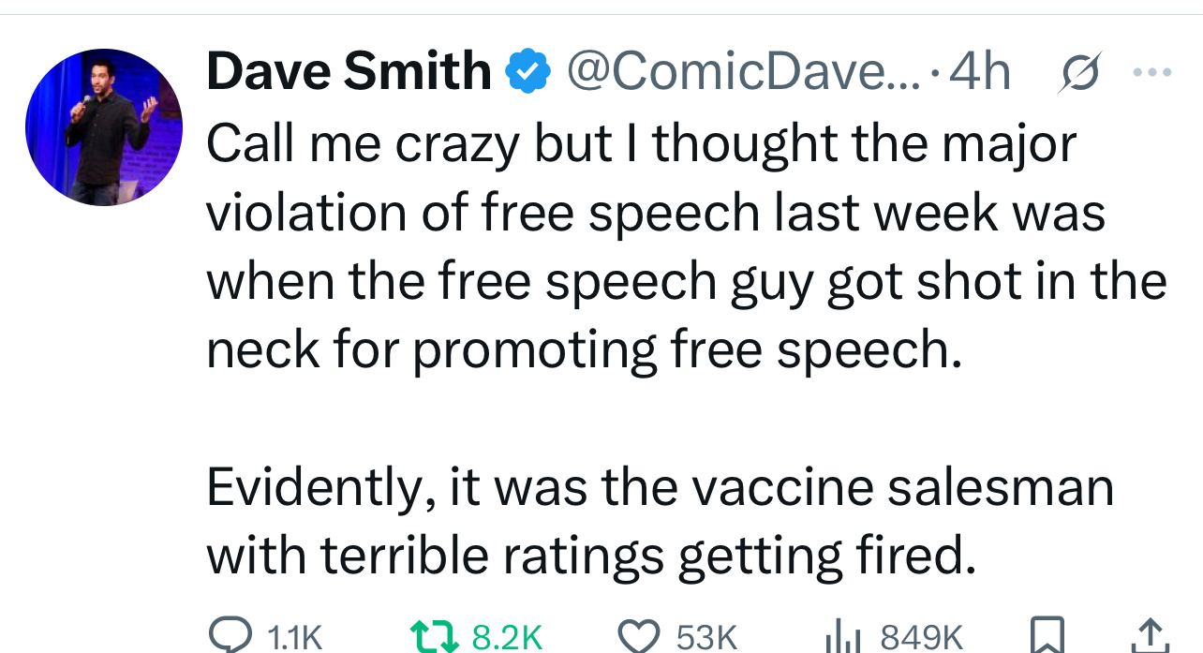Click the tweet line starting 'Call me crazy'
The image size is (1203, 653).
(x=641, y=145)
